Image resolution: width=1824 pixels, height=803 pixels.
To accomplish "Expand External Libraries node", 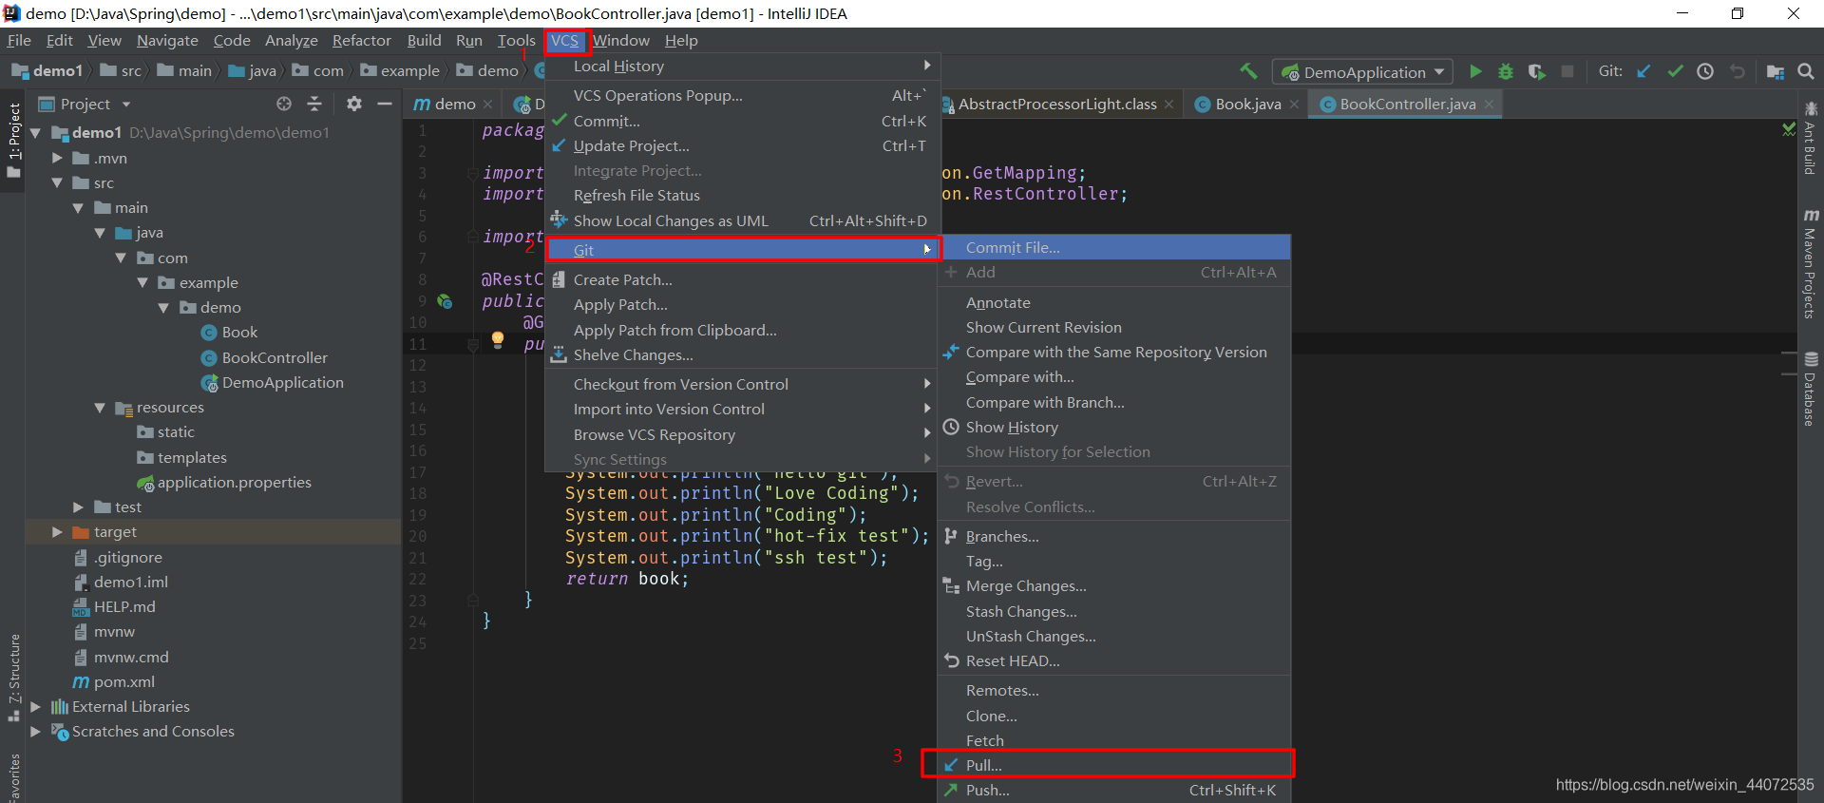I will pos(36,707).
